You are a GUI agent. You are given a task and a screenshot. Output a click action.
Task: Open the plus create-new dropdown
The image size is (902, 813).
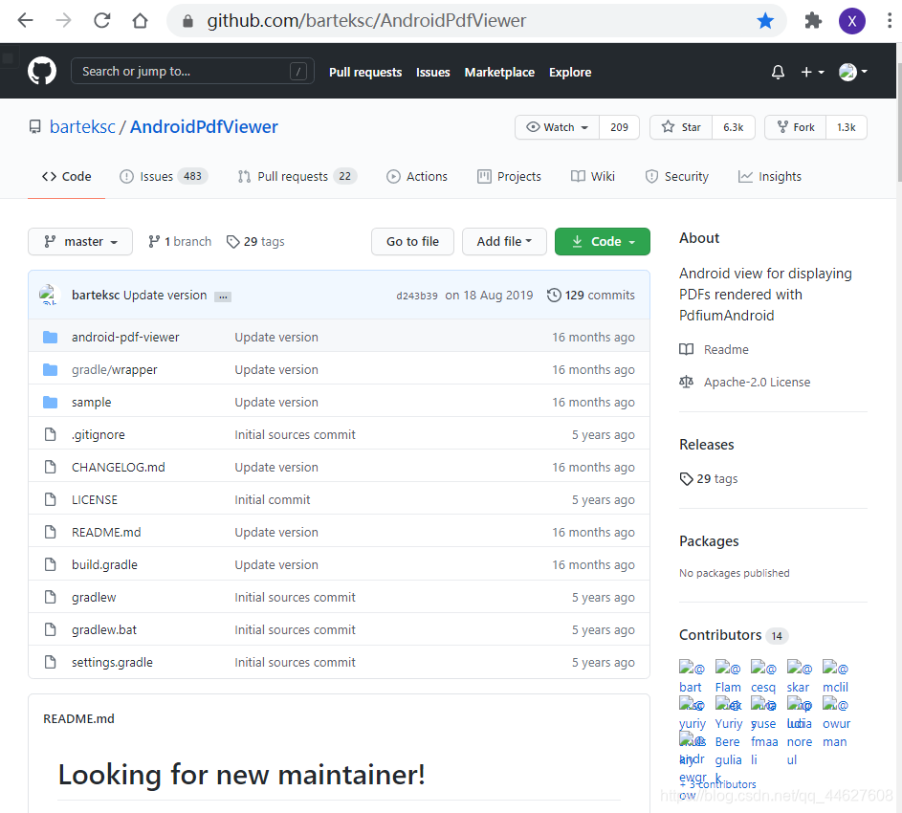[x=812, y=72]
